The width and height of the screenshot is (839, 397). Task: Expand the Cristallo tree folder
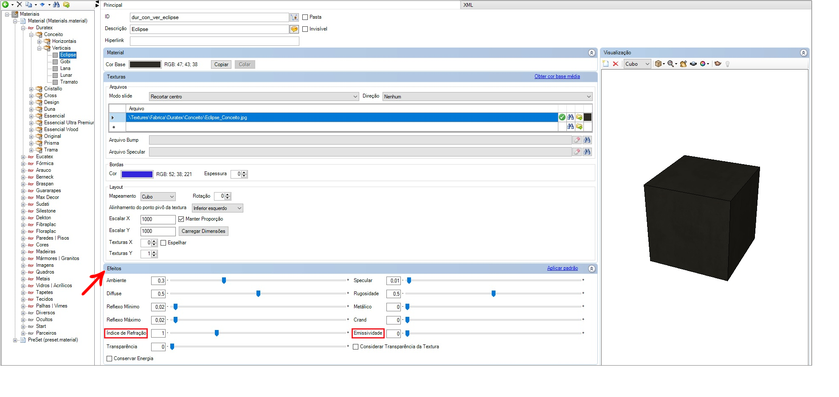coord(31,89)
